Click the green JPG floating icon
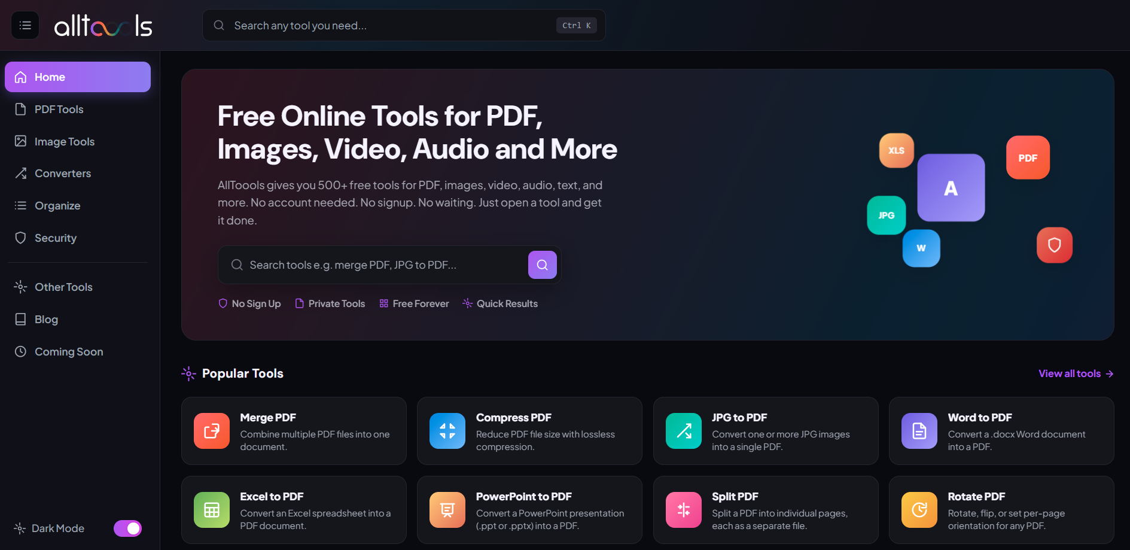 (887, 215)
